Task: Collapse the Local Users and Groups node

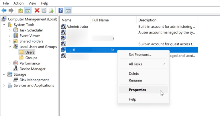Action: (x=10, y=47)
